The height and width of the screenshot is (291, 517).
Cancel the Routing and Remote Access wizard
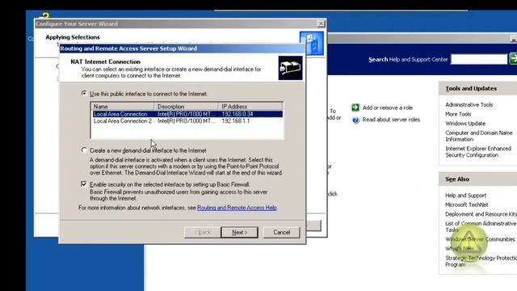282,232
